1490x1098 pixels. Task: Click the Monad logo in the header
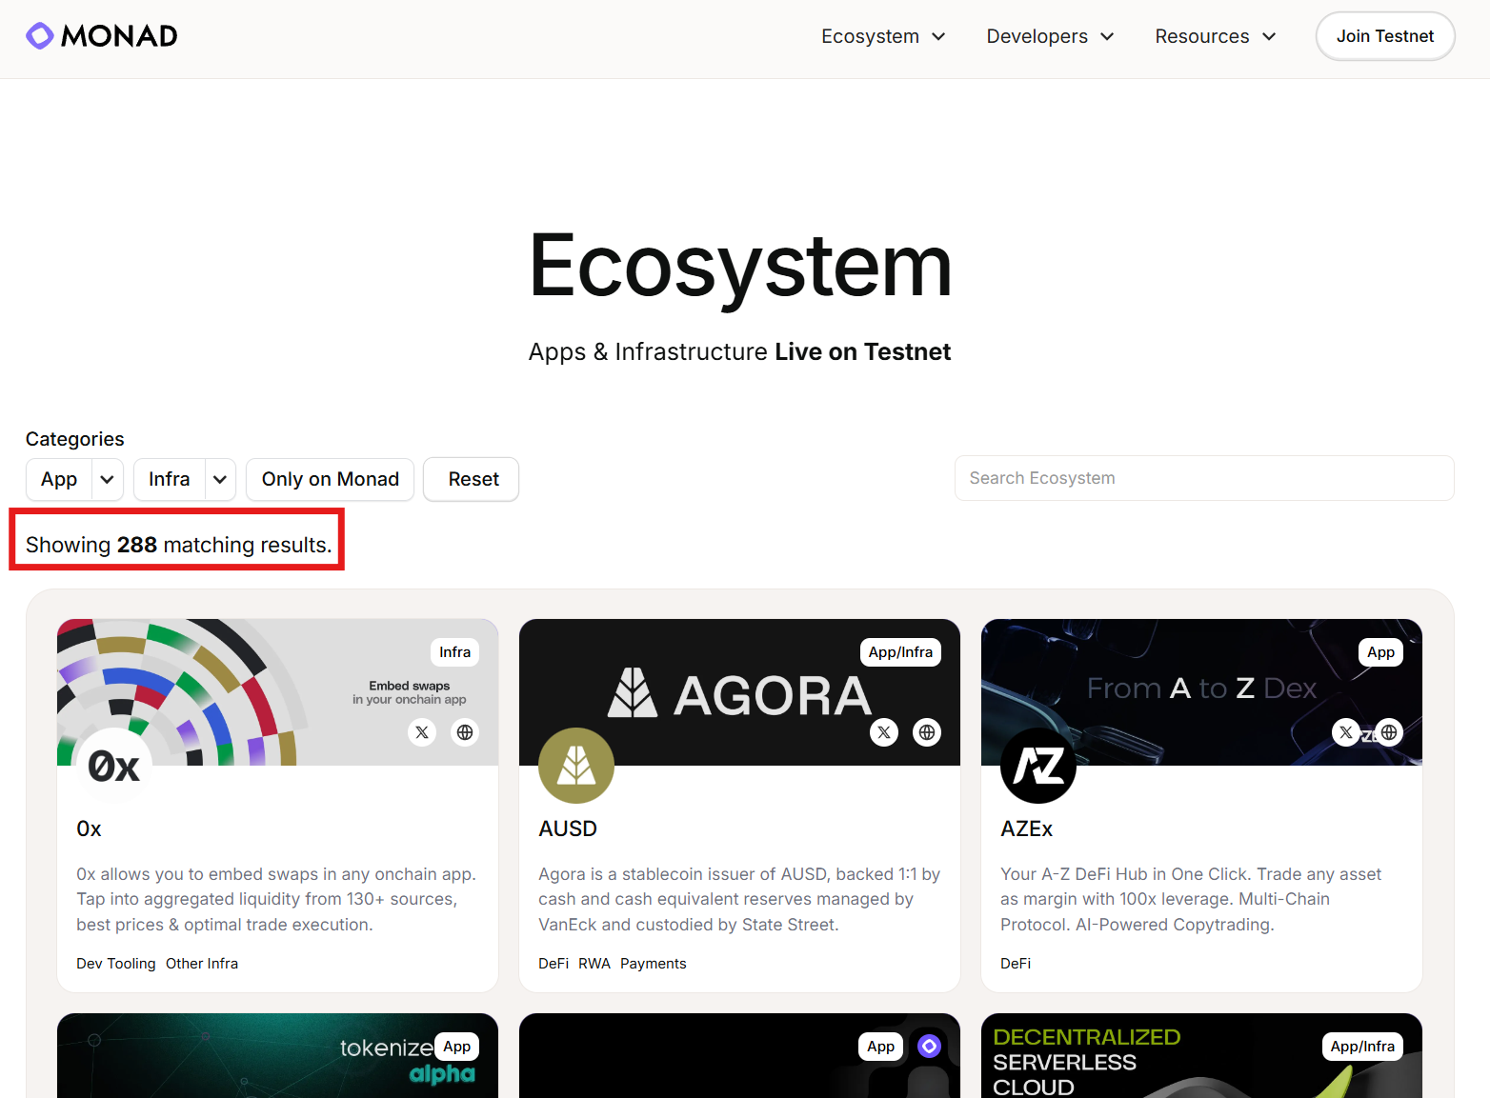(x=102, y=36)
